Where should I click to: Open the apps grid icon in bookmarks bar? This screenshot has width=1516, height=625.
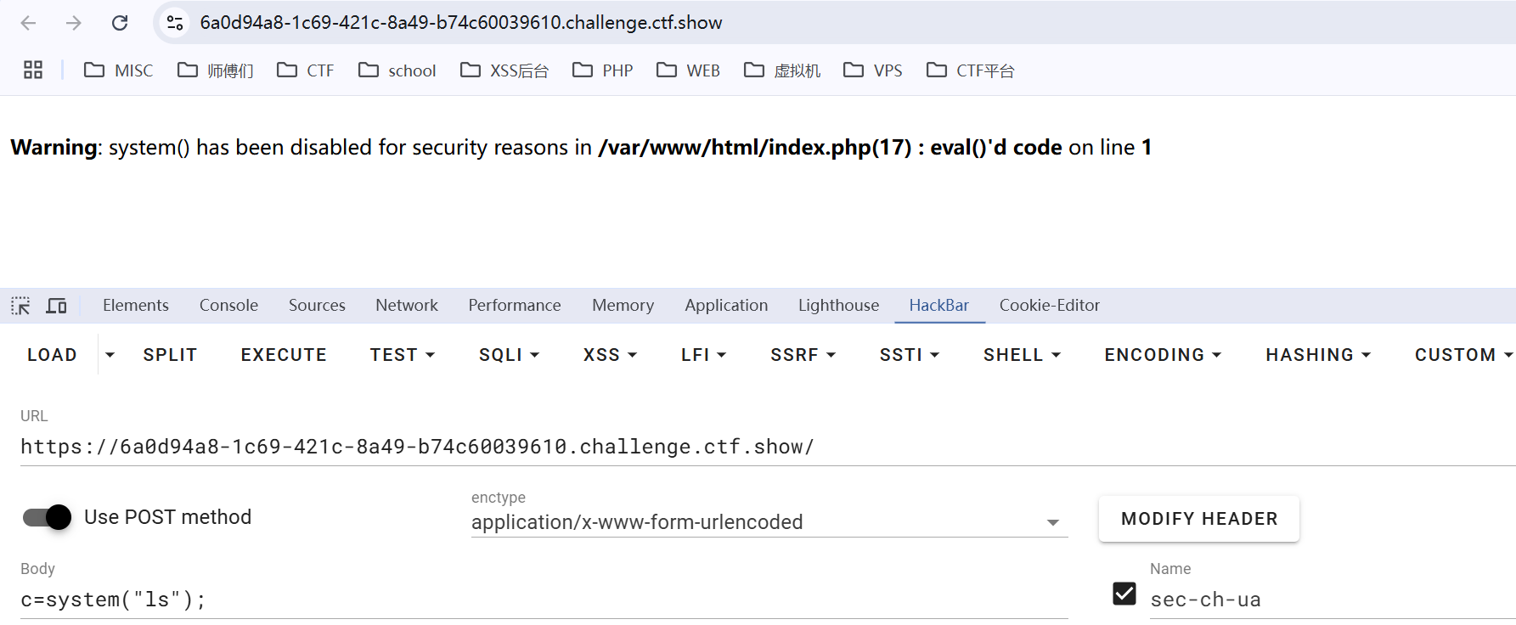[33, 70]
